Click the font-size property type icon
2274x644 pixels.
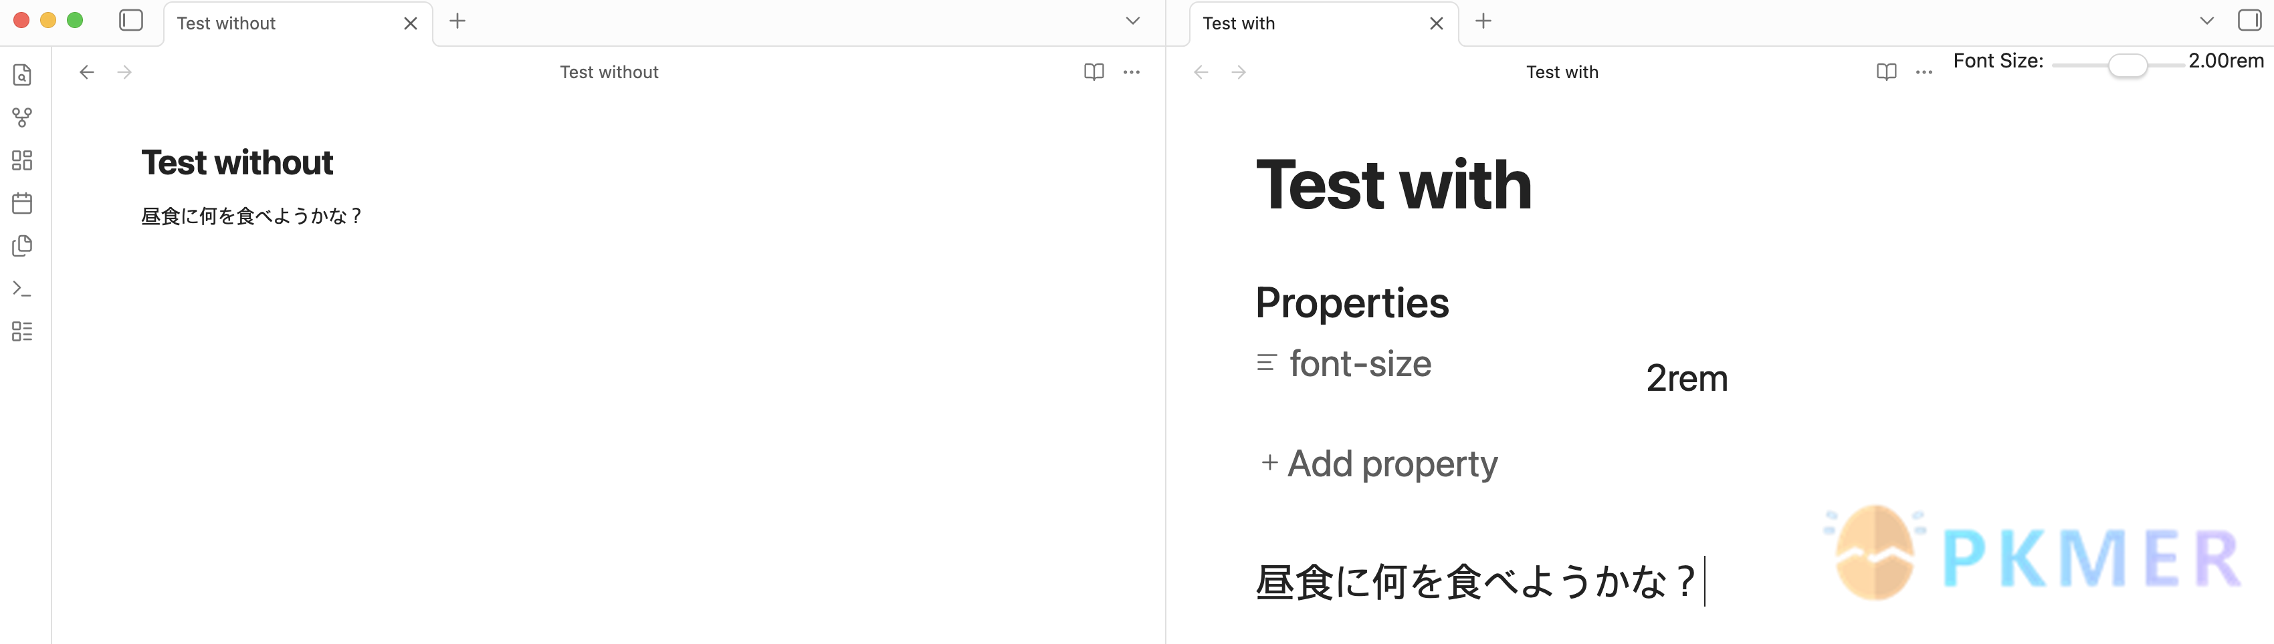[x=1267, y=363]
